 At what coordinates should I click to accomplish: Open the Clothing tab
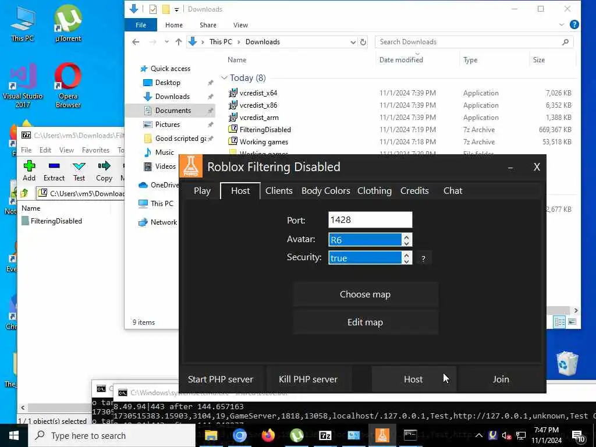[374, 191]
